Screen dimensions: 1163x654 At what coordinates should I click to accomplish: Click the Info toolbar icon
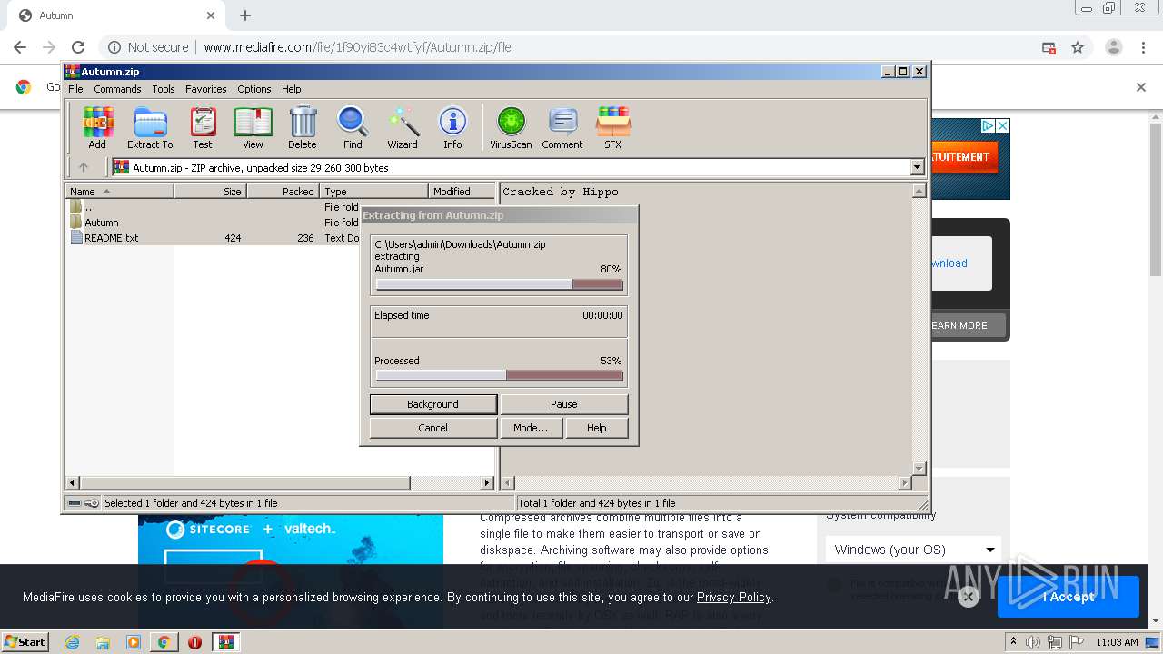coord(452,127)
